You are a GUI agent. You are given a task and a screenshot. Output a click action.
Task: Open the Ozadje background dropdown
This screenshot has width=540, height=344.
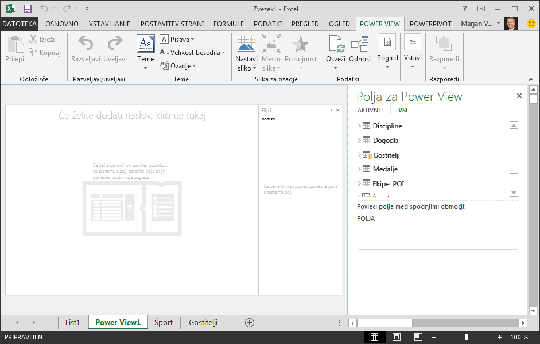[178, 65]
